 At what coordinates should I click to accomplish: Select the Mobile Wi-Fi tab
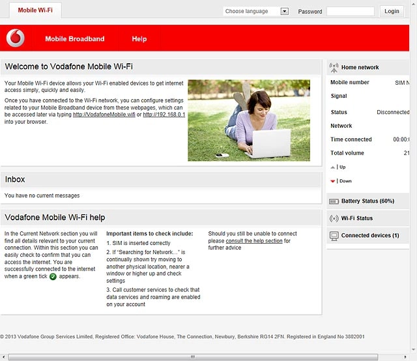(35, 10)
